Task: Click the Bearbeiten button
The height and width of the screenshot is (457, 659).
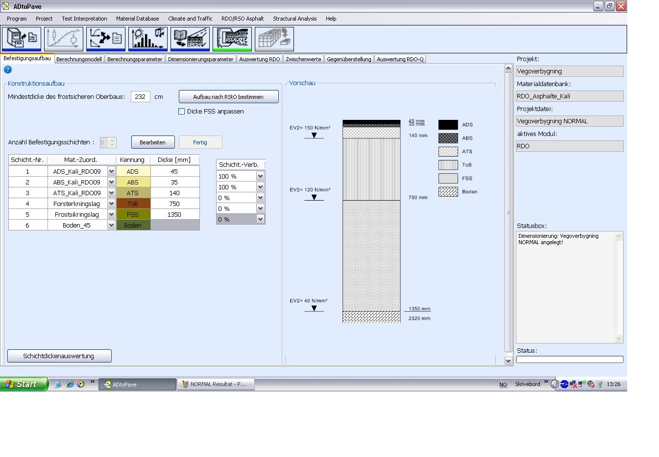Action: pos(153,142)
